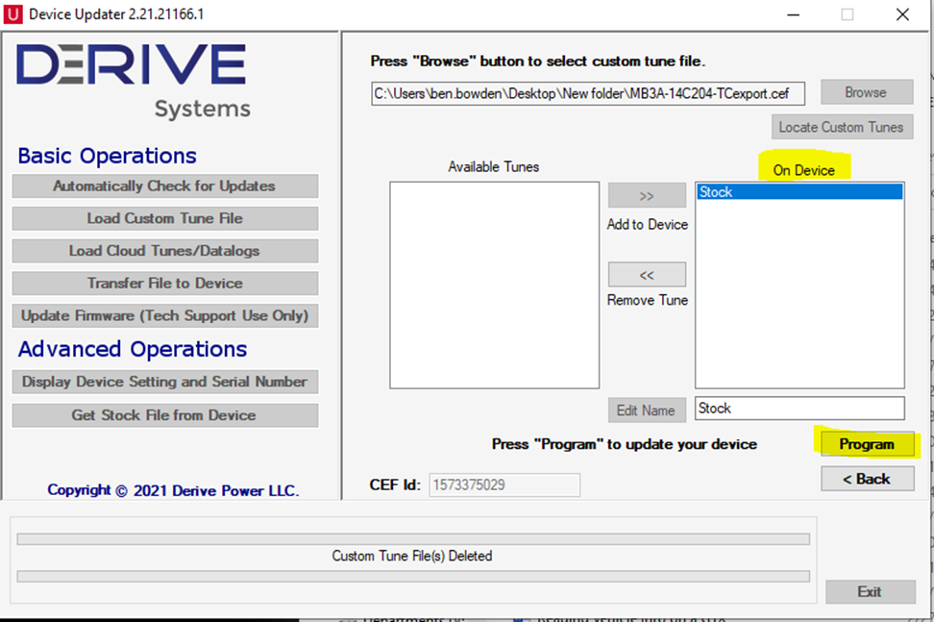This screenshot has height=622, width=934.
Task: Click the Browse button
Action: (867, 92)
